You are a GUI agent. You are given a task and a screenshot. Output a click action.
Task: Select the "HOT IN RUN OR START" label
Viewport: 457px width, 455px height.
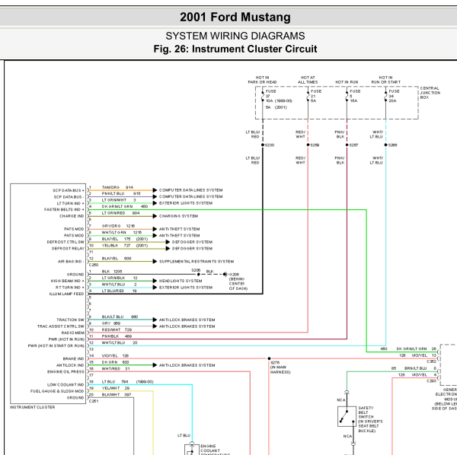coord(386,80)
